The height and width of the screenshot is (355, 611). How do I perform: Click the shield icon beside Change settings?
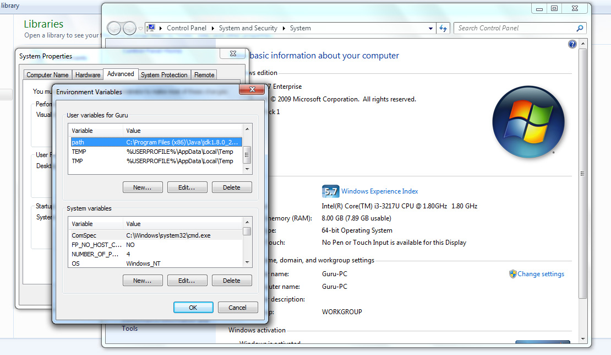(x=513, y=273)
